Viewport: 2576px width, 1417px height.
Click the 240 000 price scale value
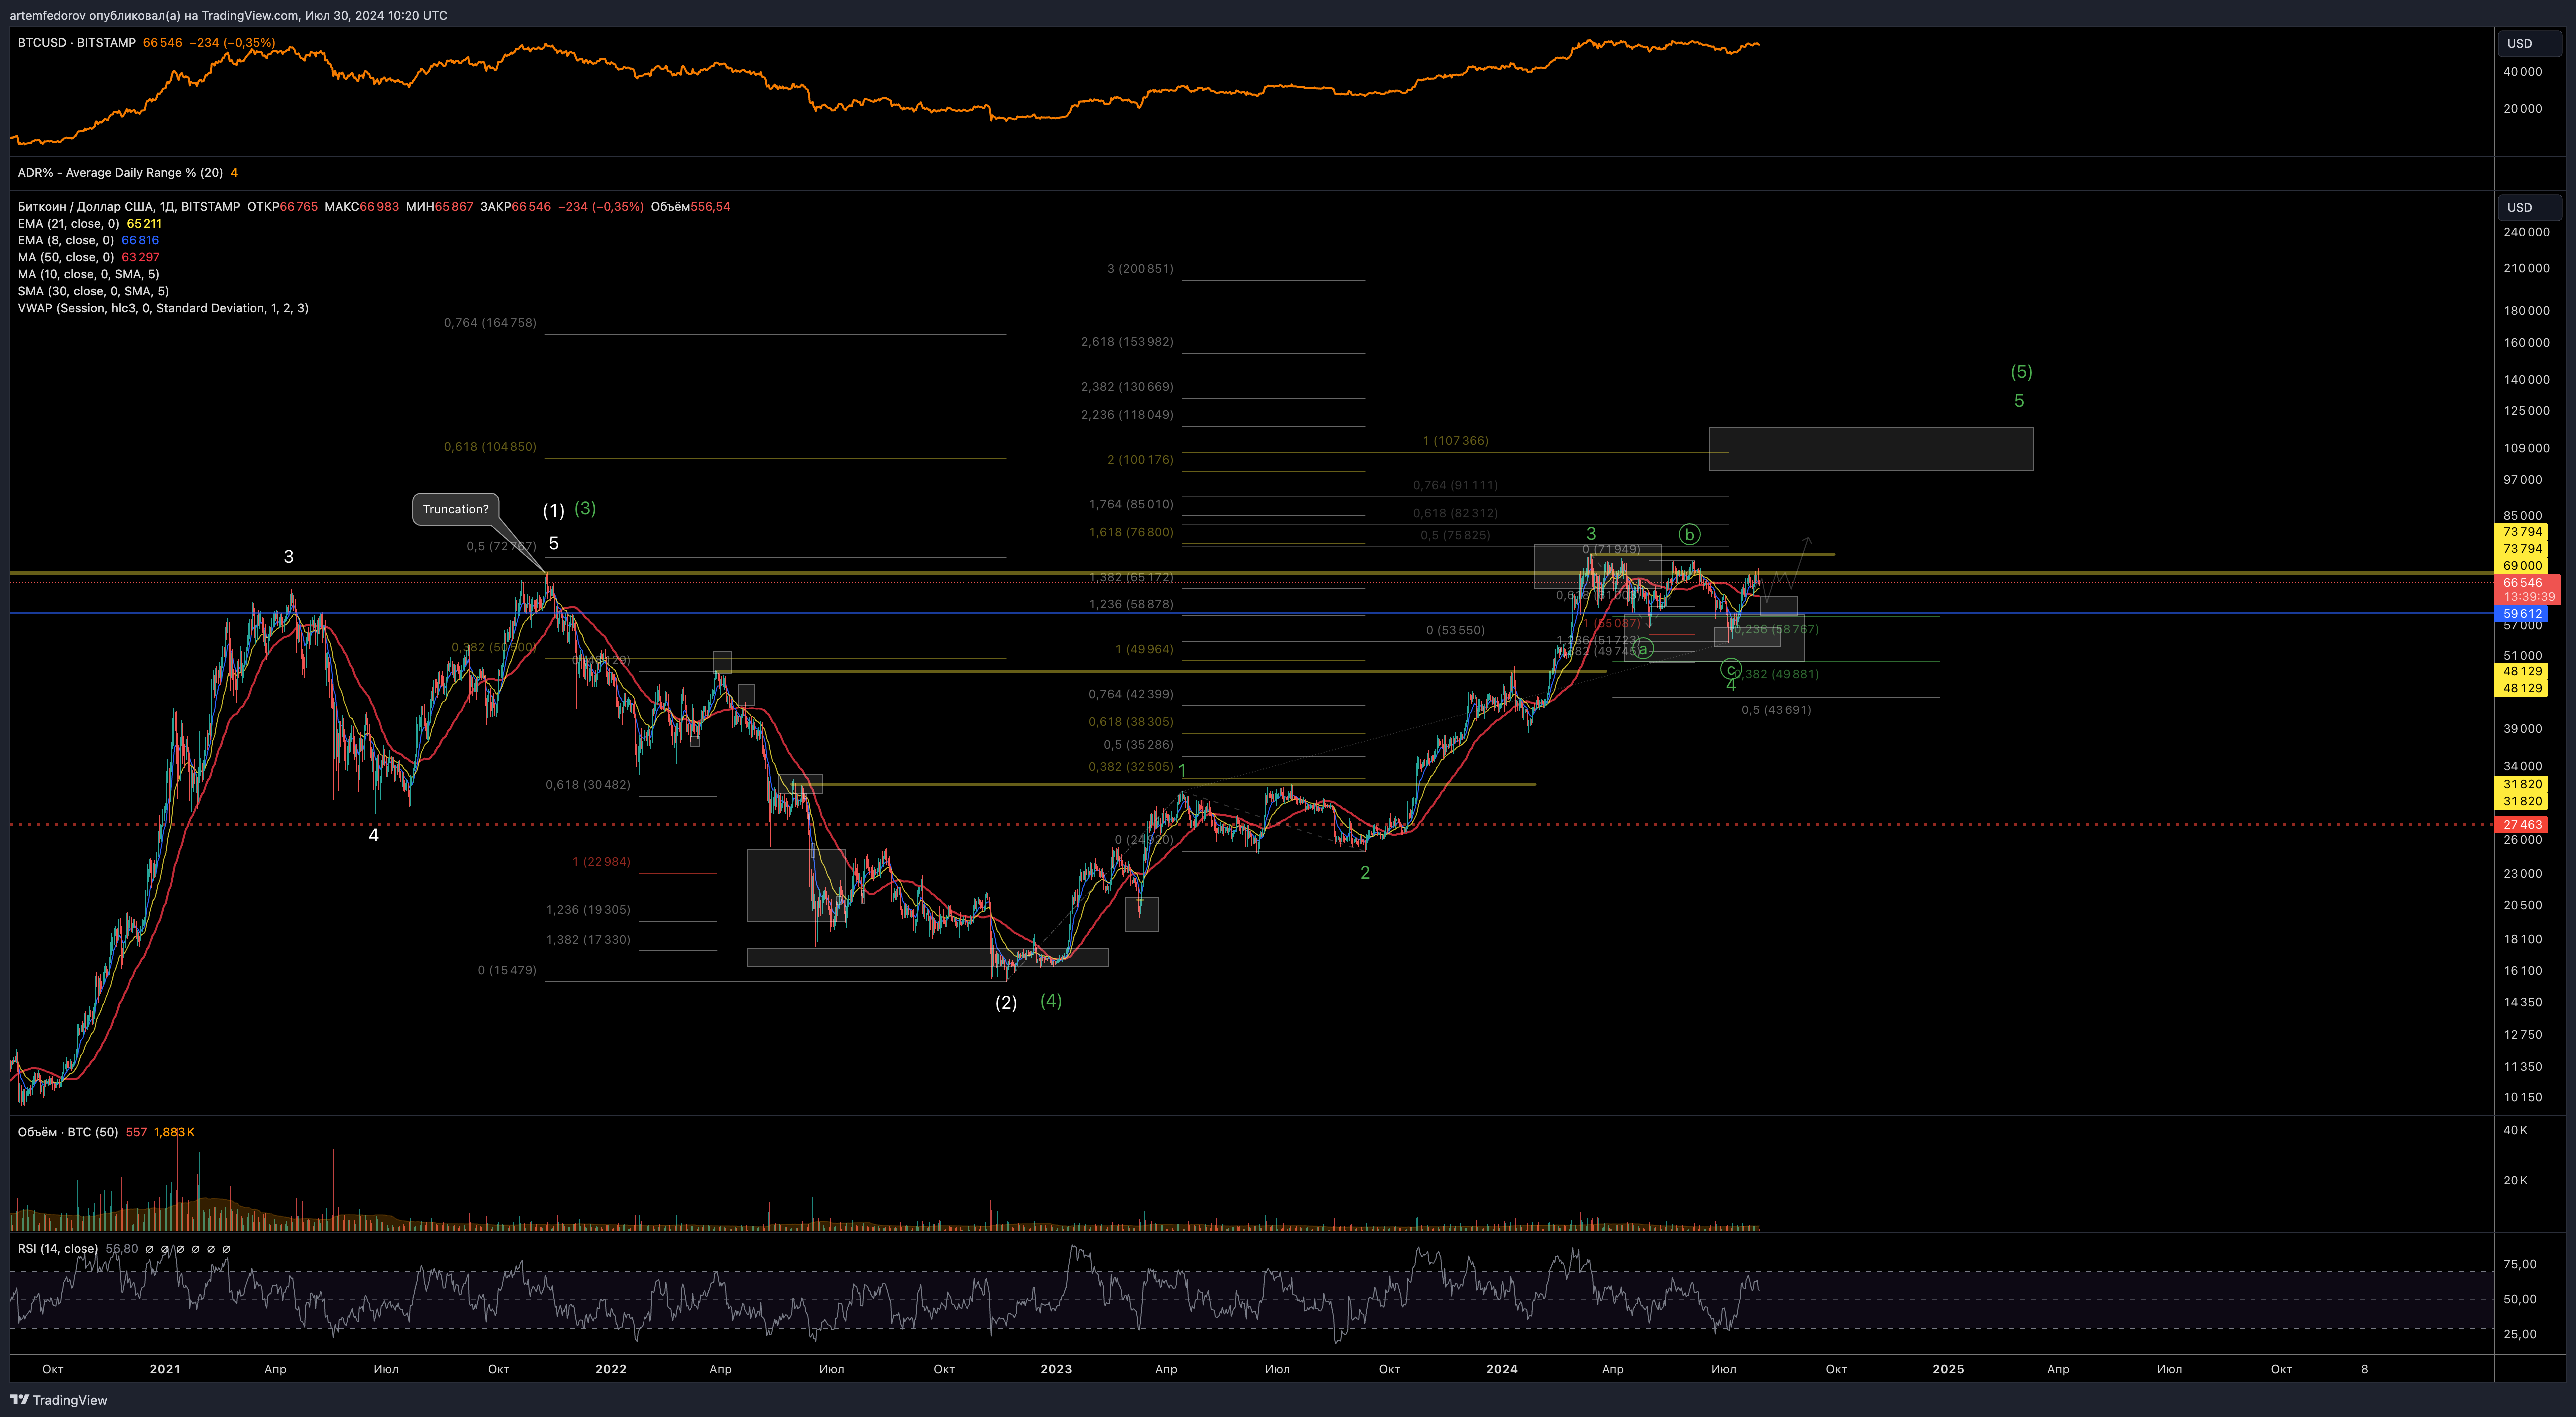(2526, 232)
